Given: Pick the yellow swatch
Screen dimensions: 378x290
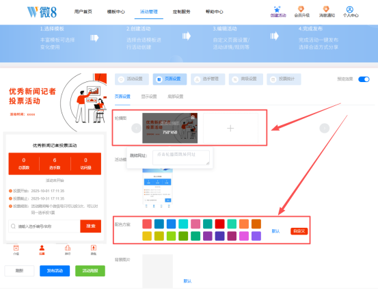Looking at the screenshot, I should point(147,236).
